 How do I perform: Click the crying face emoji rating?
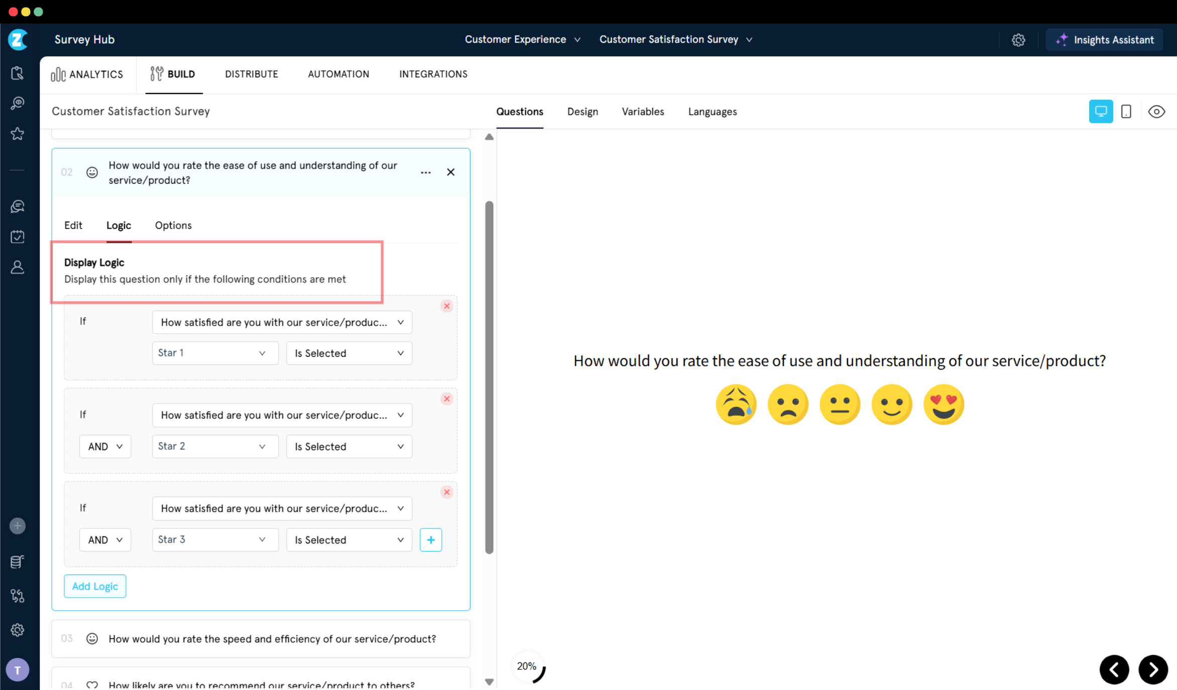[x=736, y=404]
